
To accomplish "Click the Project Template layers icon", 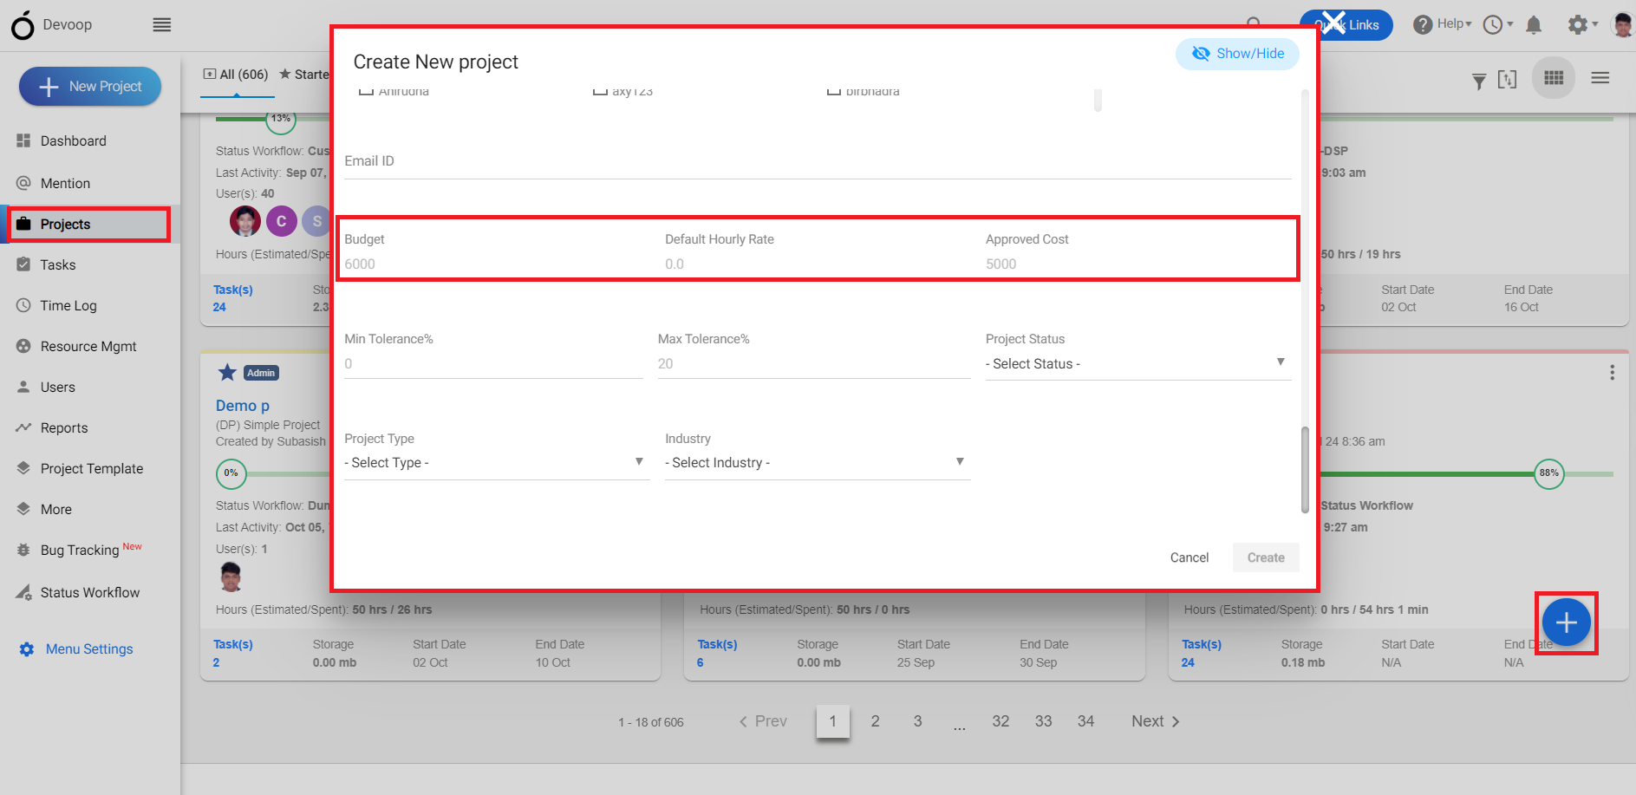I will 23,468.
